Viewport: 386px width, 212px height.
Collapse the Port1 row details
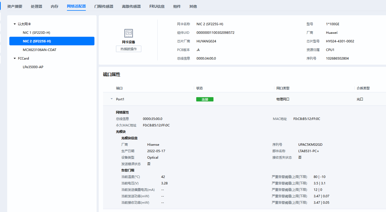click(112, 99)
